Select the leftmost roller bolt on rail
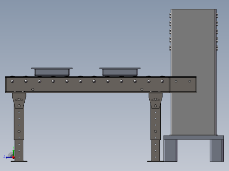 click(12, 81)
